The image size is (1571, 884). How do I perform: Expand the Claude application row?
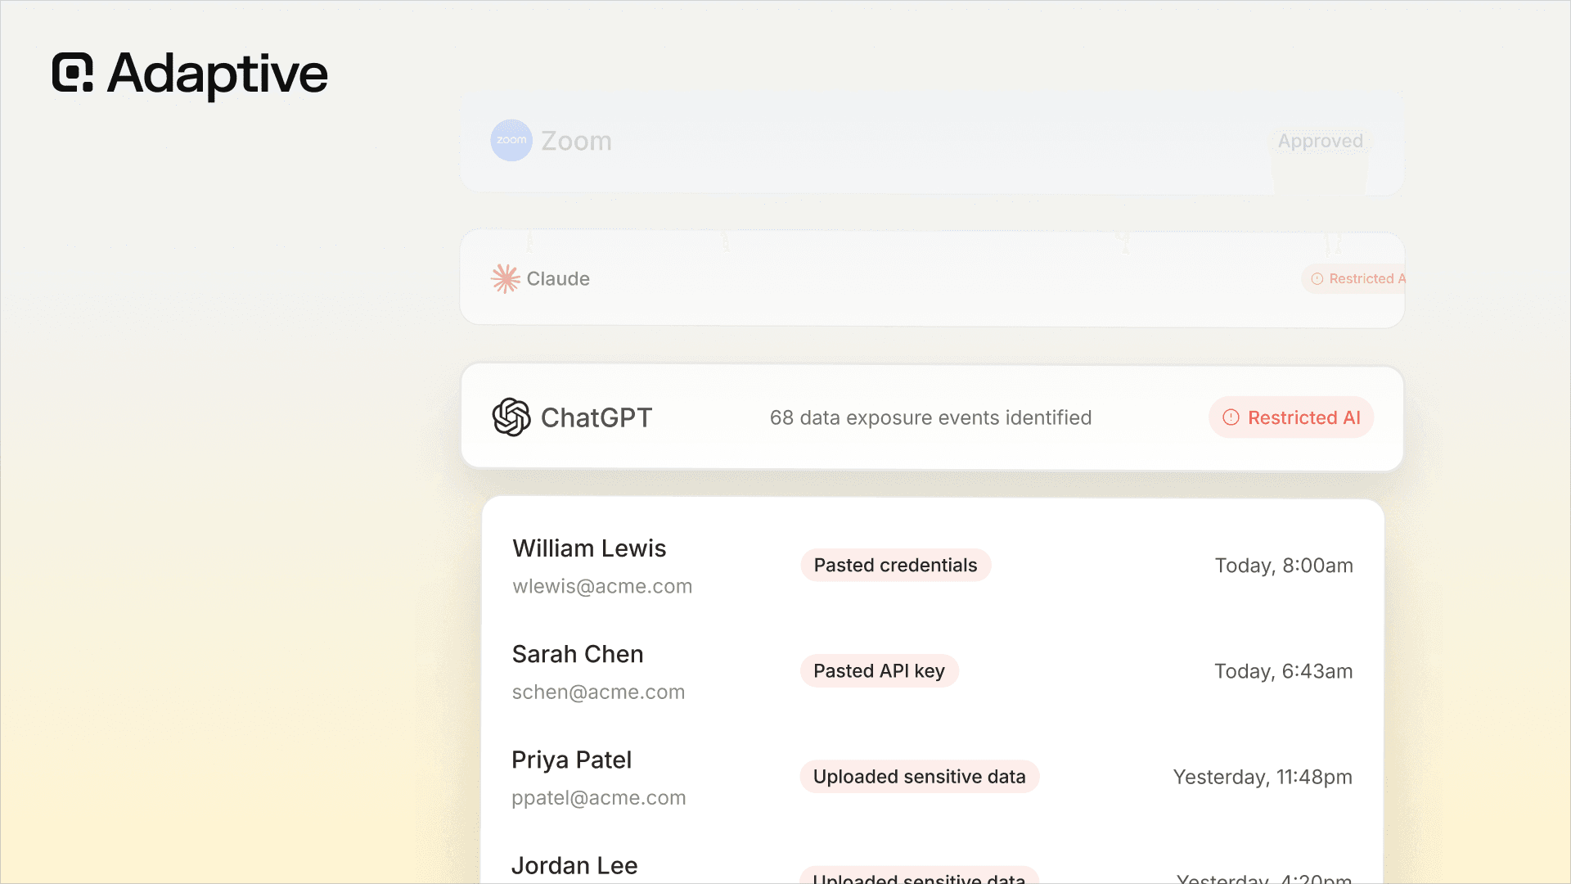point(932,279)
